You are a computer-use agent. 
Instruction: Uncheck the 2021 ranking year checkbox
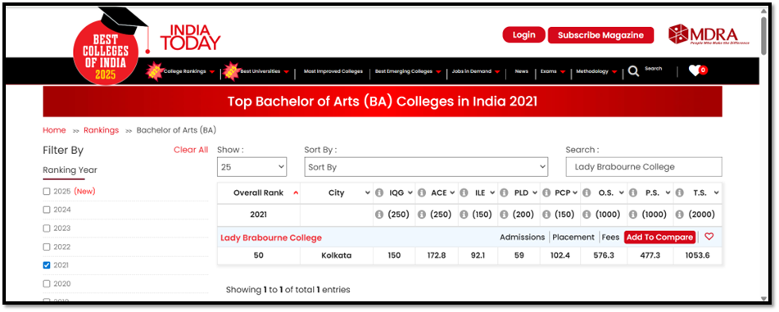click(x=47, y=265)
